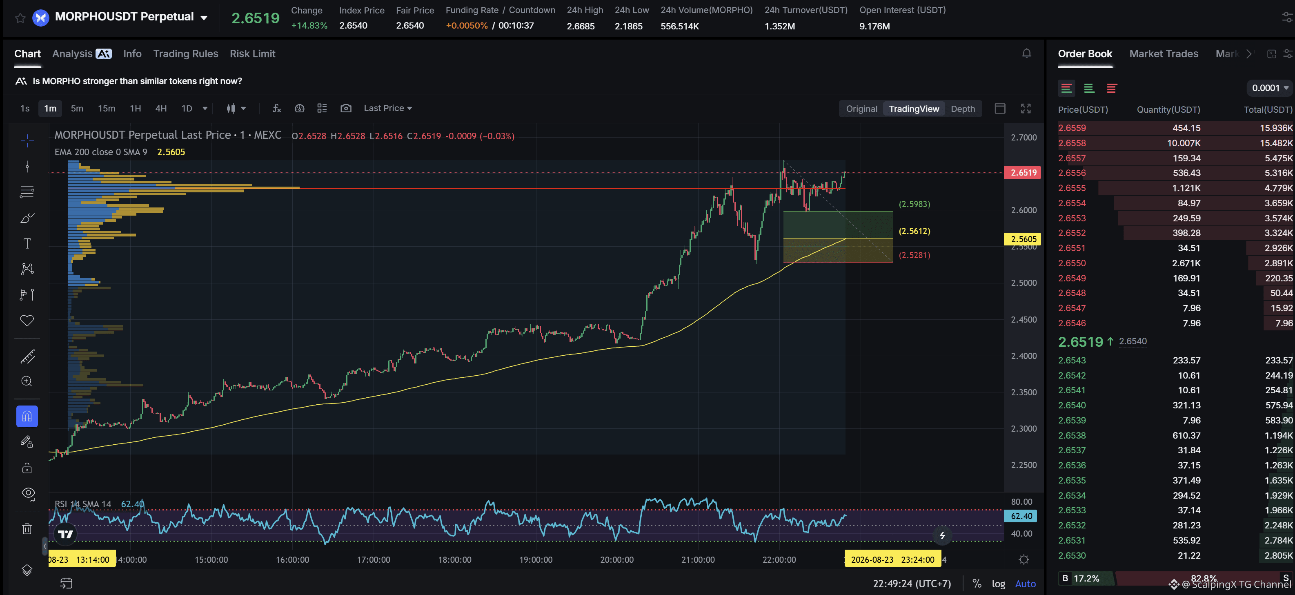Add MORPHOUSDT to favorites with star
1295x595 pixels.
pyautogui.click(x=20, y=18)
